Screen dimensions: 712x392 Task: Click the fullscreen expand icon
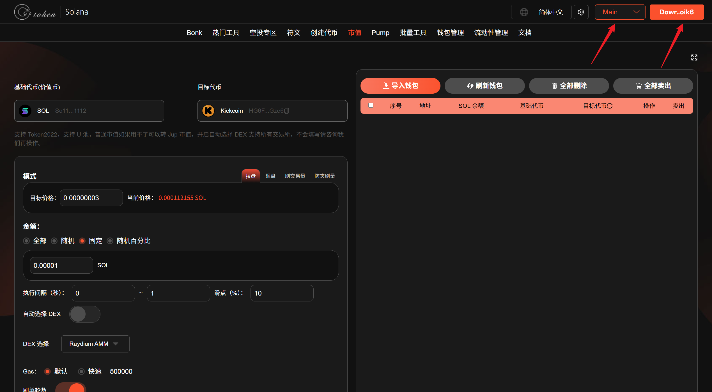coord(694,57)
